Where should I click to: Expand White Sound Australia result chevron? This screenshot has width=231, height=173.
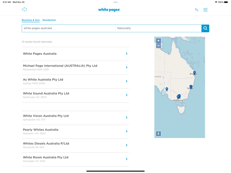[126, 95]
